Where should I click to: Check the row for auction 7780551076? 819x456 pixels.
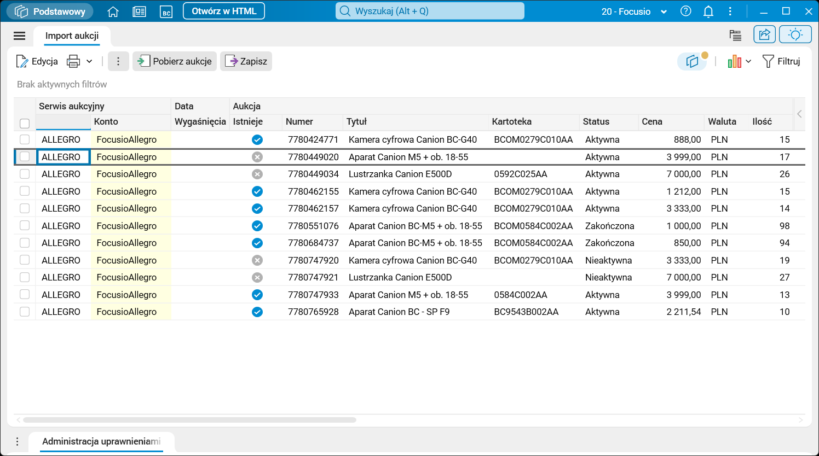click(x=25, y=226)
